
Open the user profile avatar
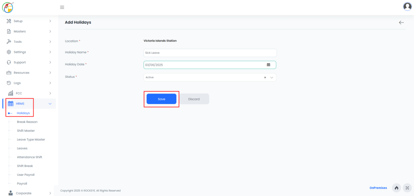[x=408, y=6]
